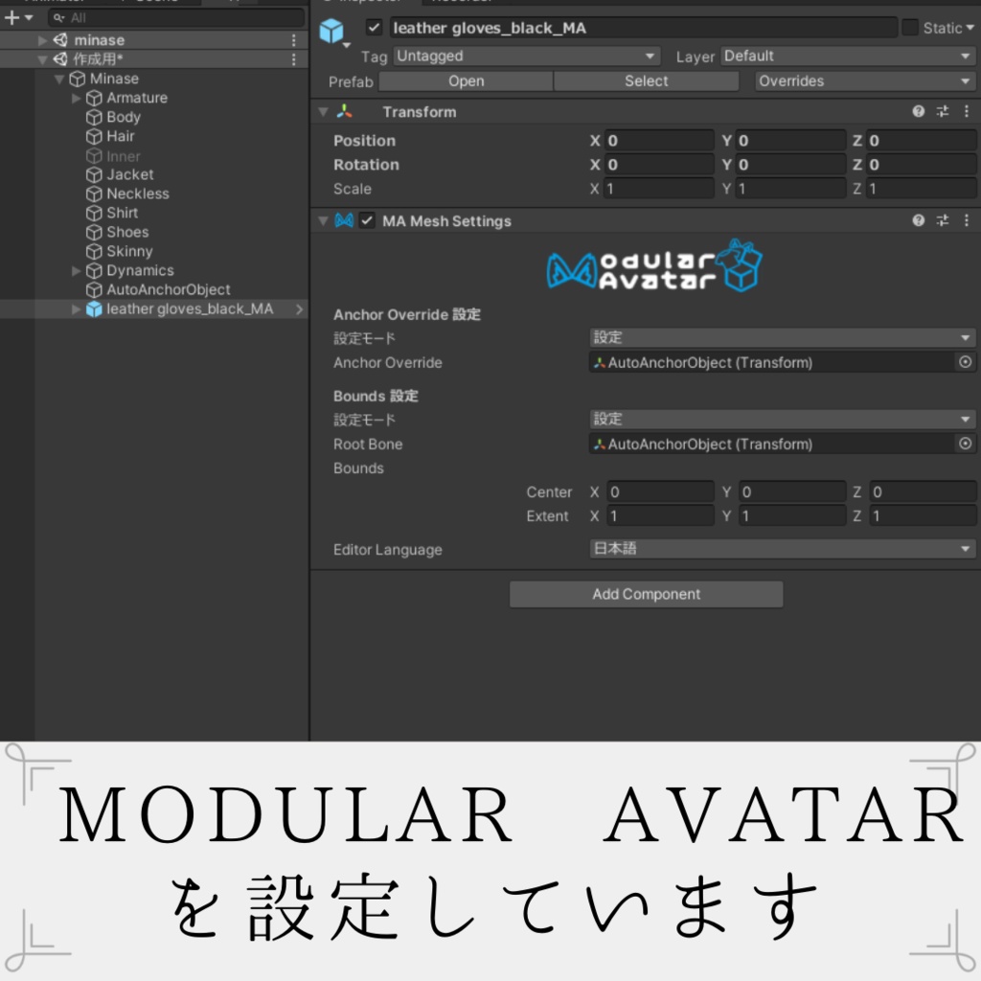Open Anchor Override 設定モード dropdown

[x=782, y=338]
